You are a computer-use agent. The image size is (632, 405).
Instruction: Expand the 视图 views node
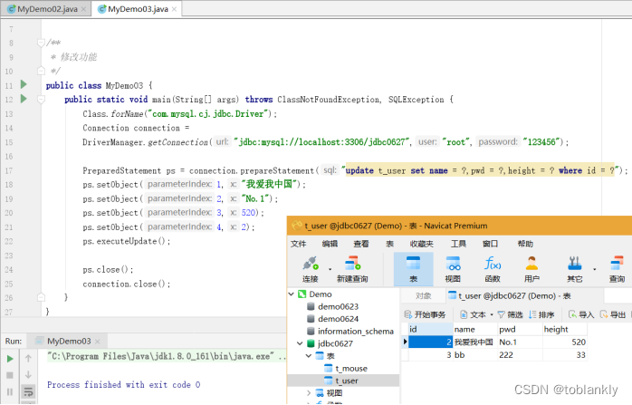(309, 393)
